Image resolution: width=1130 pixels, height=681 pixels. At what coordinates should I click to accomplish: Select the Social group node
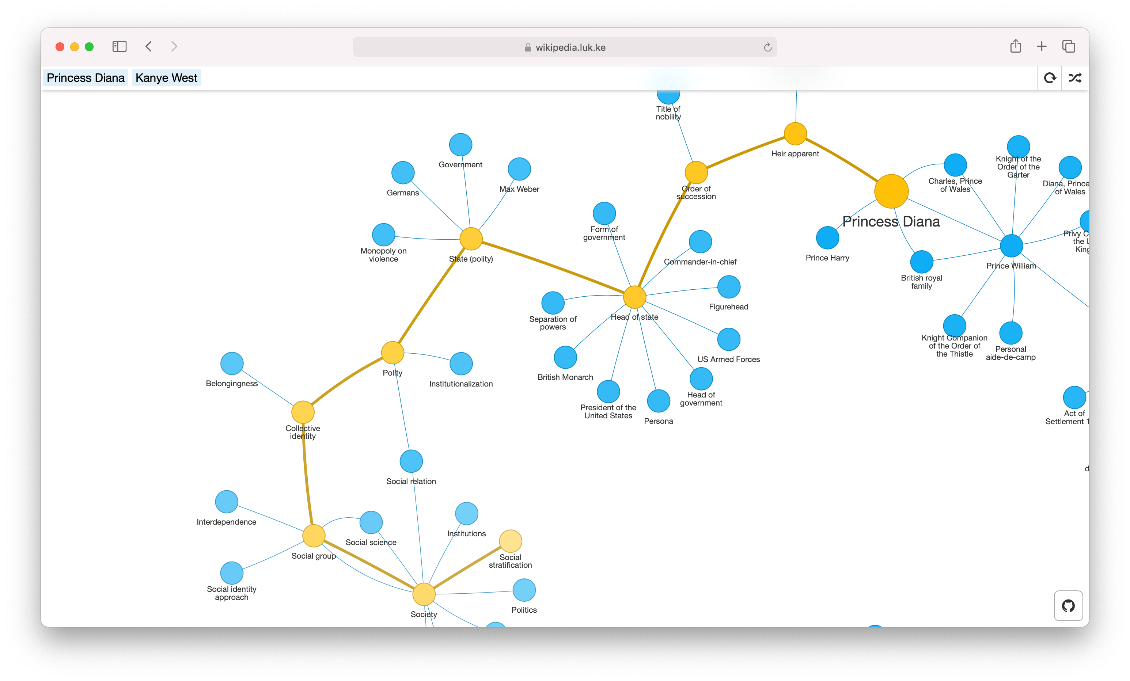pyautogui.click(x=314, y=536)
